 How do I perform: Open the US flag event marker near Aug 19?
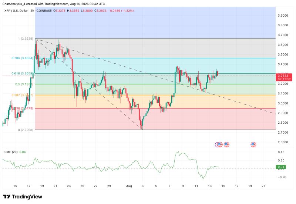click(x=253, y=144)
